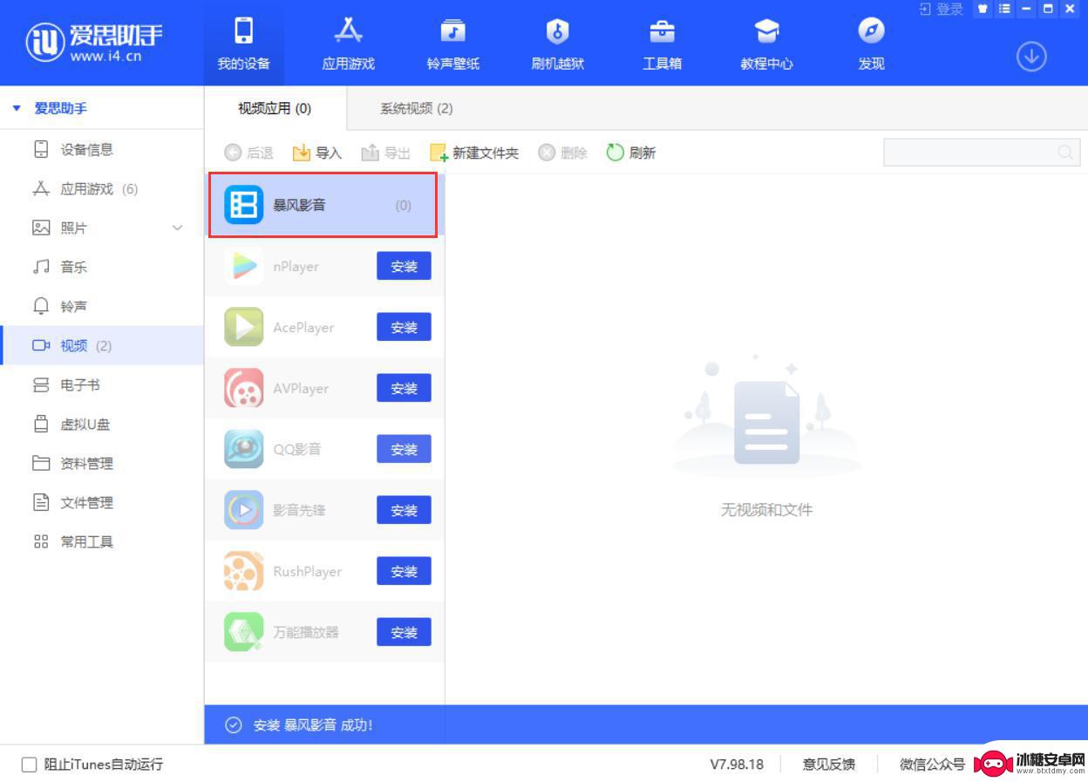
Task: Click the 登录 login link
Action: 942,9
